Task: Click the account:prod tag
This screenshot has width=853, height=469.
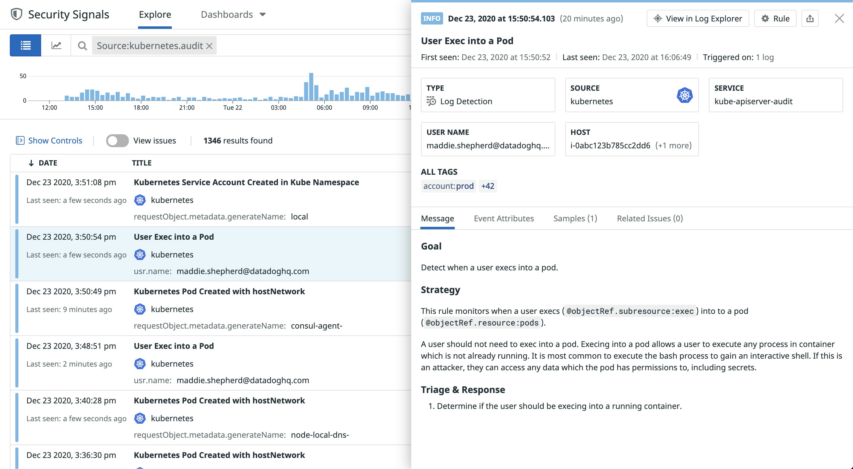Action: coord(448,186)
